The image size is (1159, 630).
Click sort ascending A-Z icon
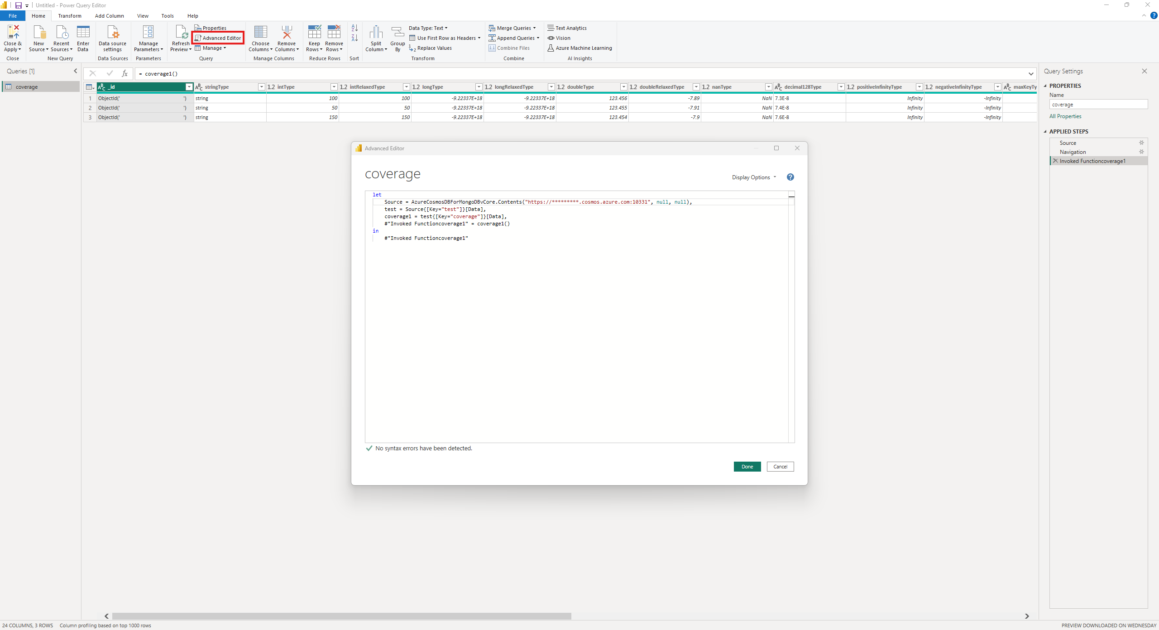(354, 28)
